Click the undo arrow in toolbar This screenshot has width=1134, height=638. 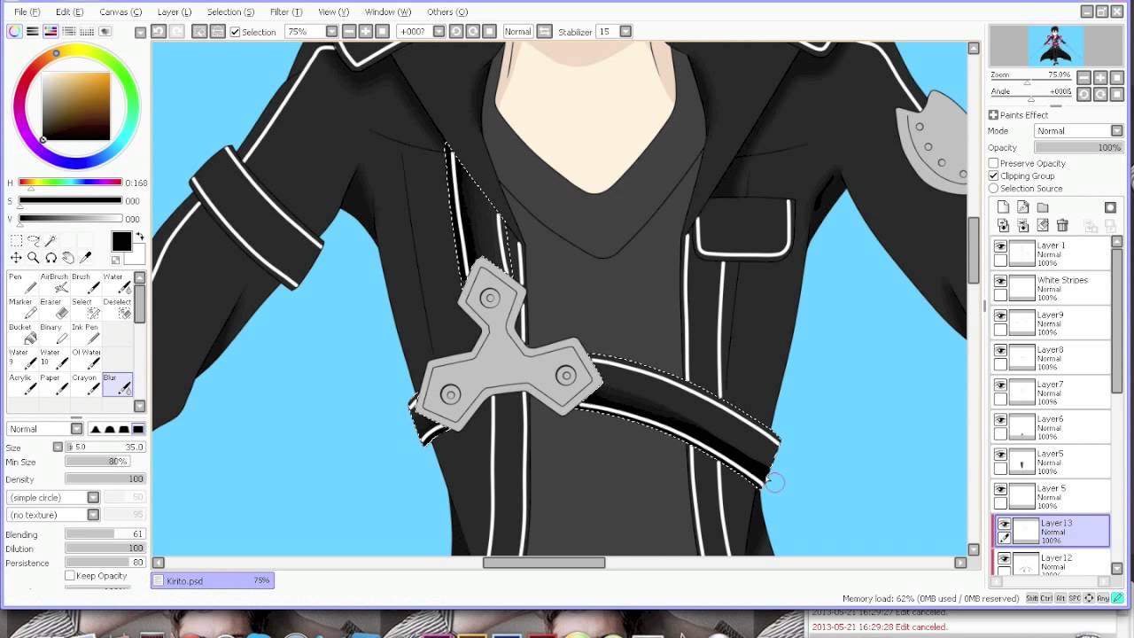(x=158, y=31)
